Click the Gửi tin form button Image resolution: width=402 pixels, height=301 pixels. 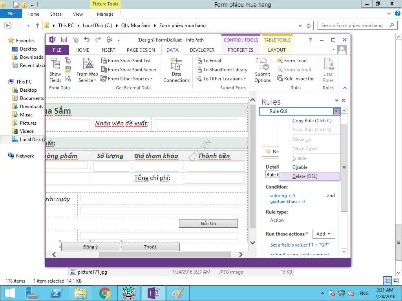(208, 223)
